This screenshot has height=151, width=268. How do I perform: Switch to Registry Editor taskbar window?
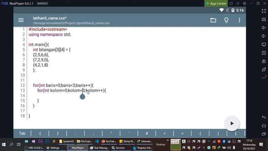click(x=142, y=148)
